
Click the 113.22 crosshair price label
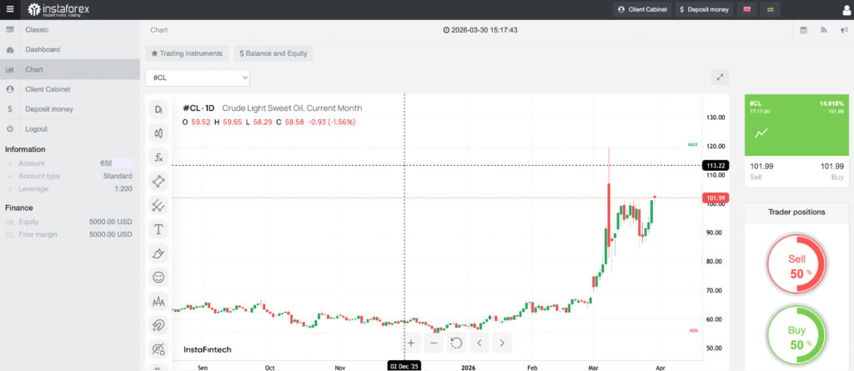coord(716,165)
